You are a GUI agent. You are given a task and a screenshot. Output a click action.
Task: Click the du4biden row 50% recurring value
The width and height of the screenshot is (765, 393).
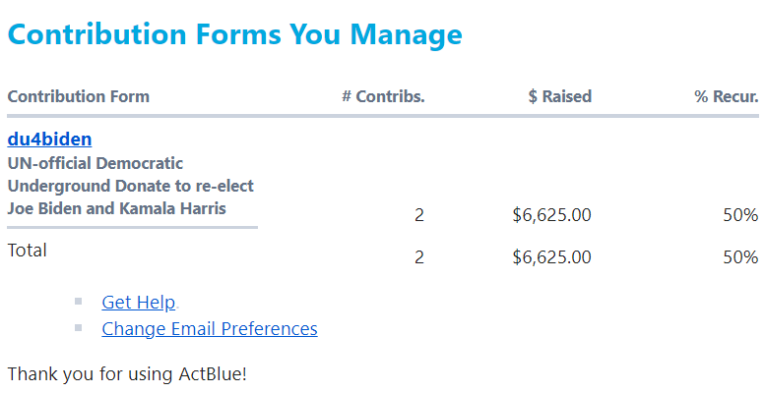[739, 215]
